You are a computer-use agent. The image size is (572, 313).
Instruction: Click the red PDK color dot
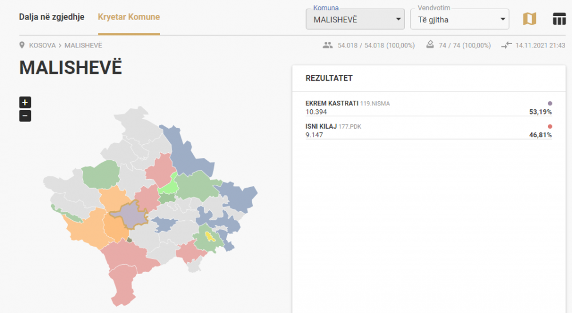[x=550, y=126]
